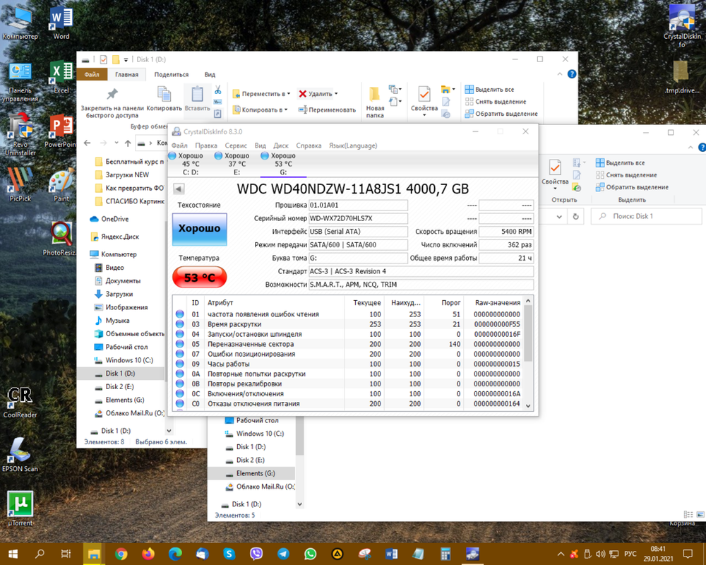Expand the address bar history dropdown arrow
706x565 pixels.
click(559, 217)
